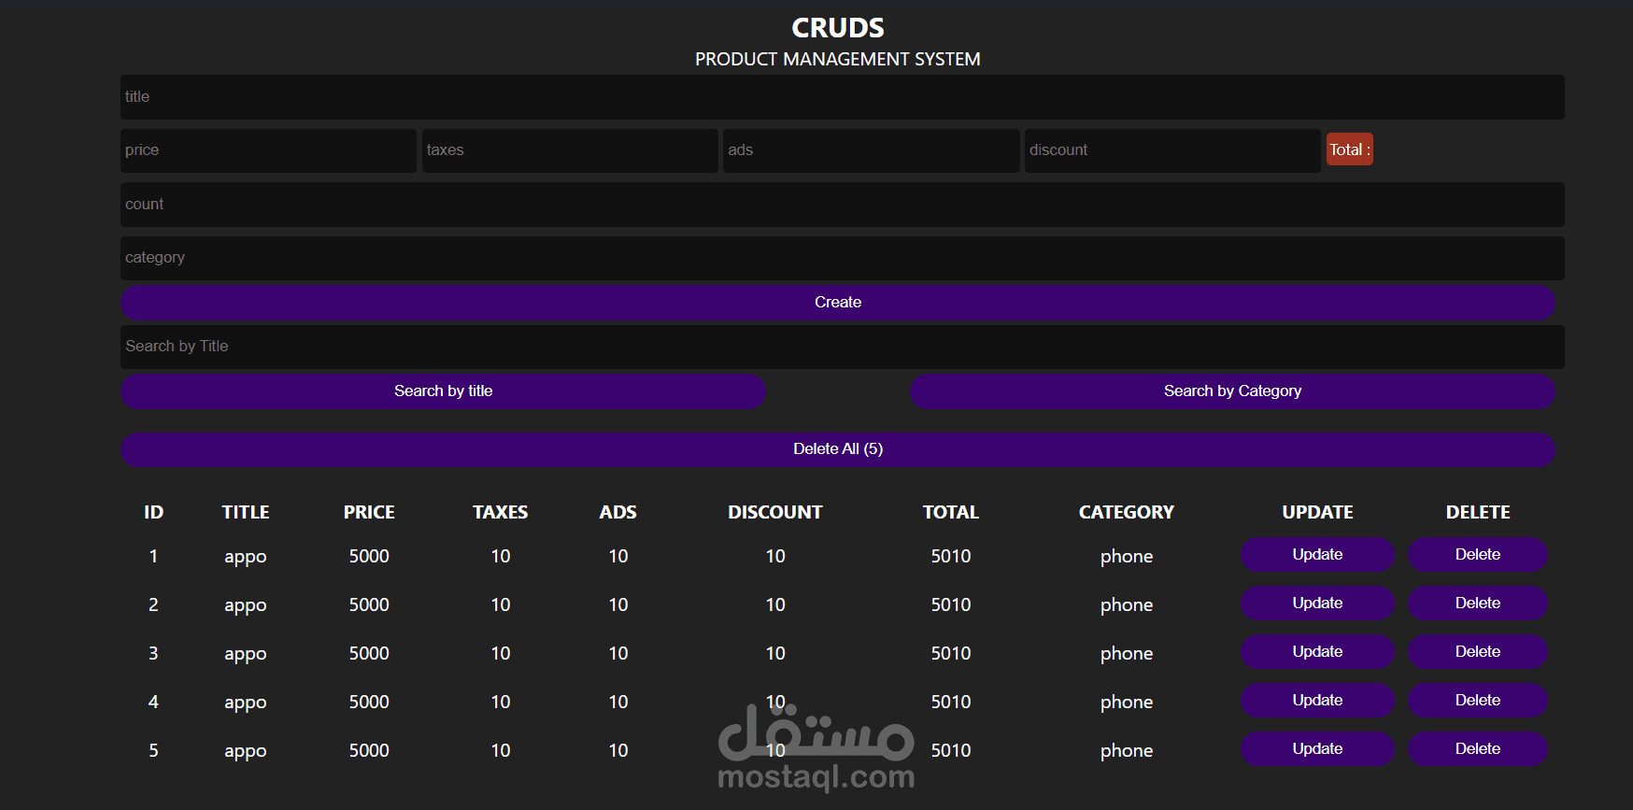Delete product with ID 5
The height and width of the screenshot is (810, 1633).
(x=1478, y=749)
